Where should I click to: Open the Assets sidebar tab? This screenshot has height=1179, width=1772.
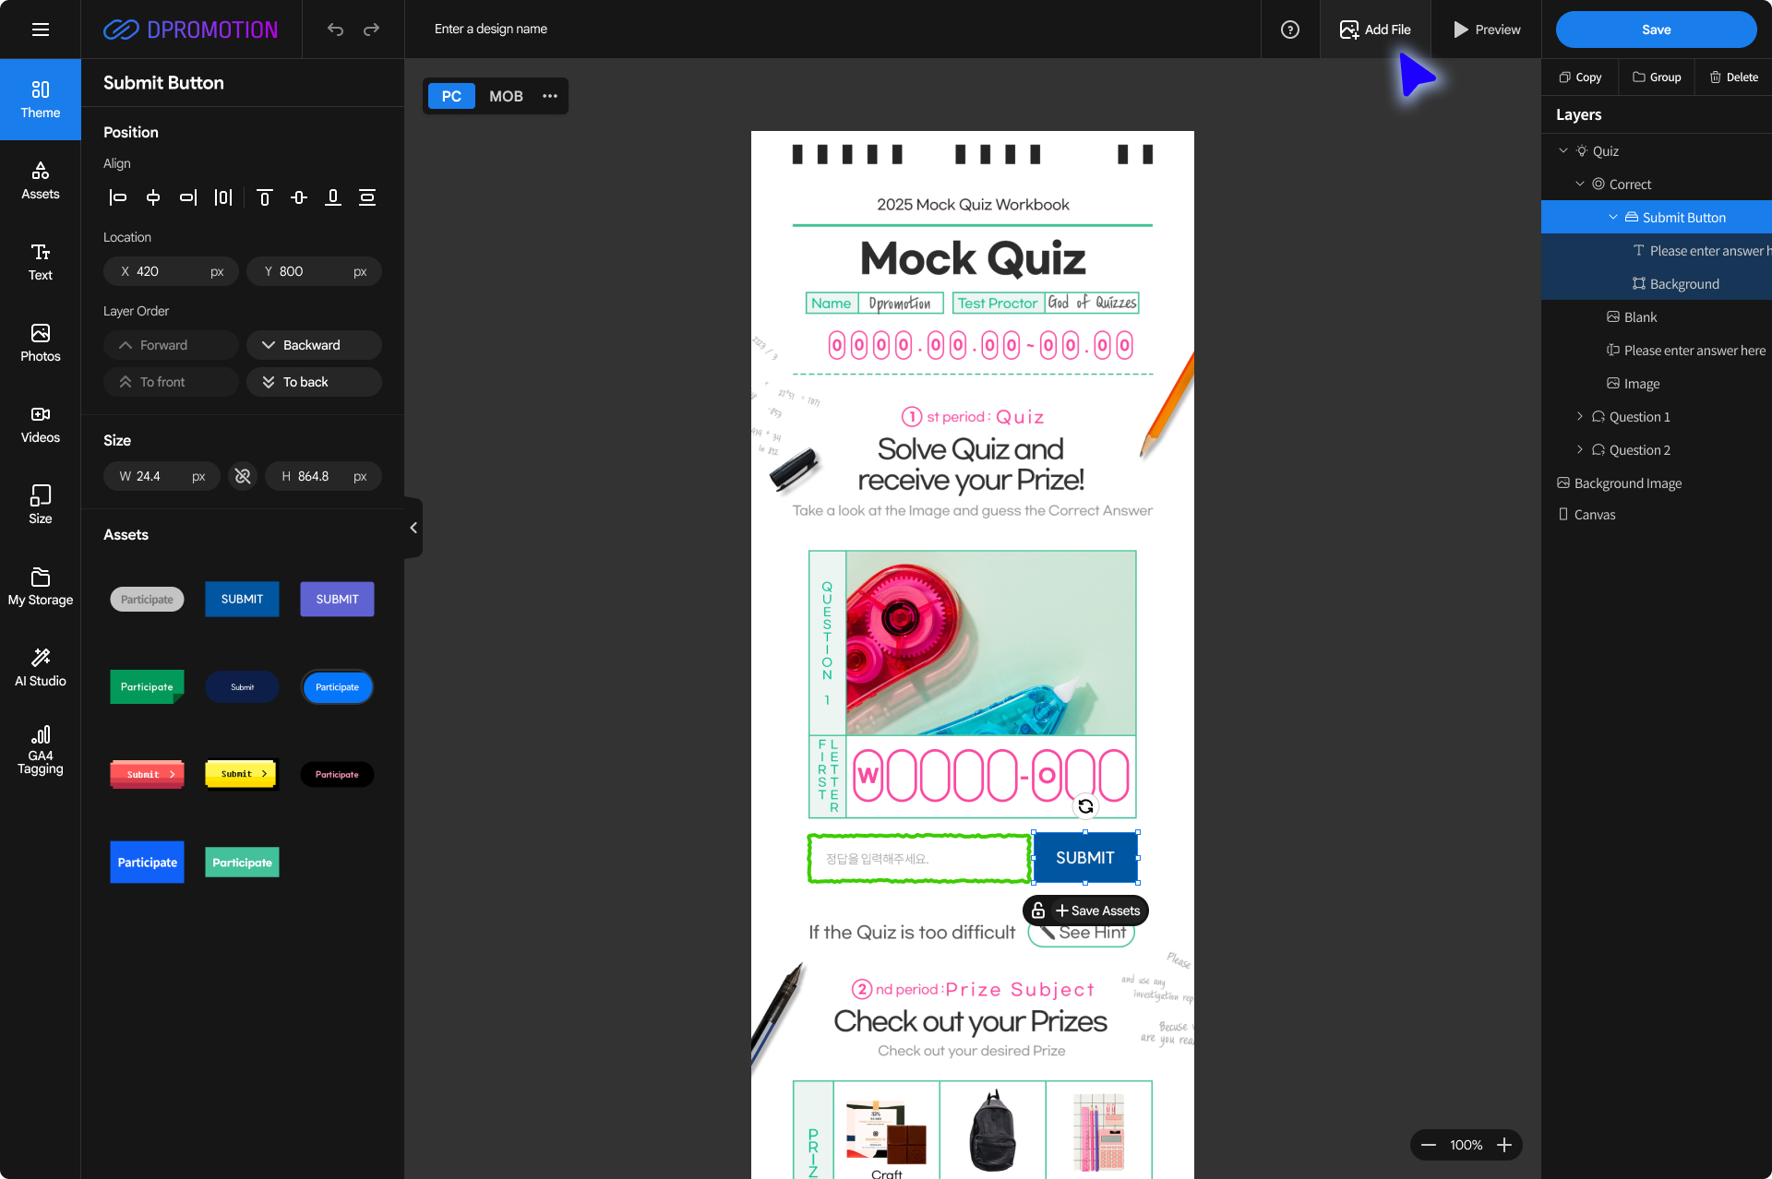41,180
